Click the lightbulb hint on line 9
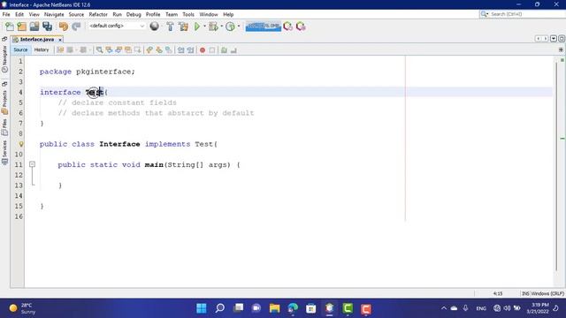The width and height of the screenshot is (566, 318). coord(21,144)
